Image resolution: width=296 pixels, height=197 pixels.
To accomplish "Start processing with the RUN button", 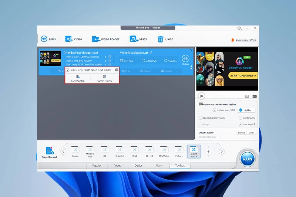I will pyautogui.click(x=248, y=159).
